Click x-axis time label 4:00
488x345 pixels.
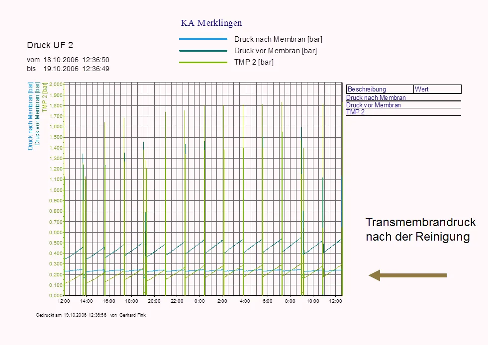(x=245, y=301)
